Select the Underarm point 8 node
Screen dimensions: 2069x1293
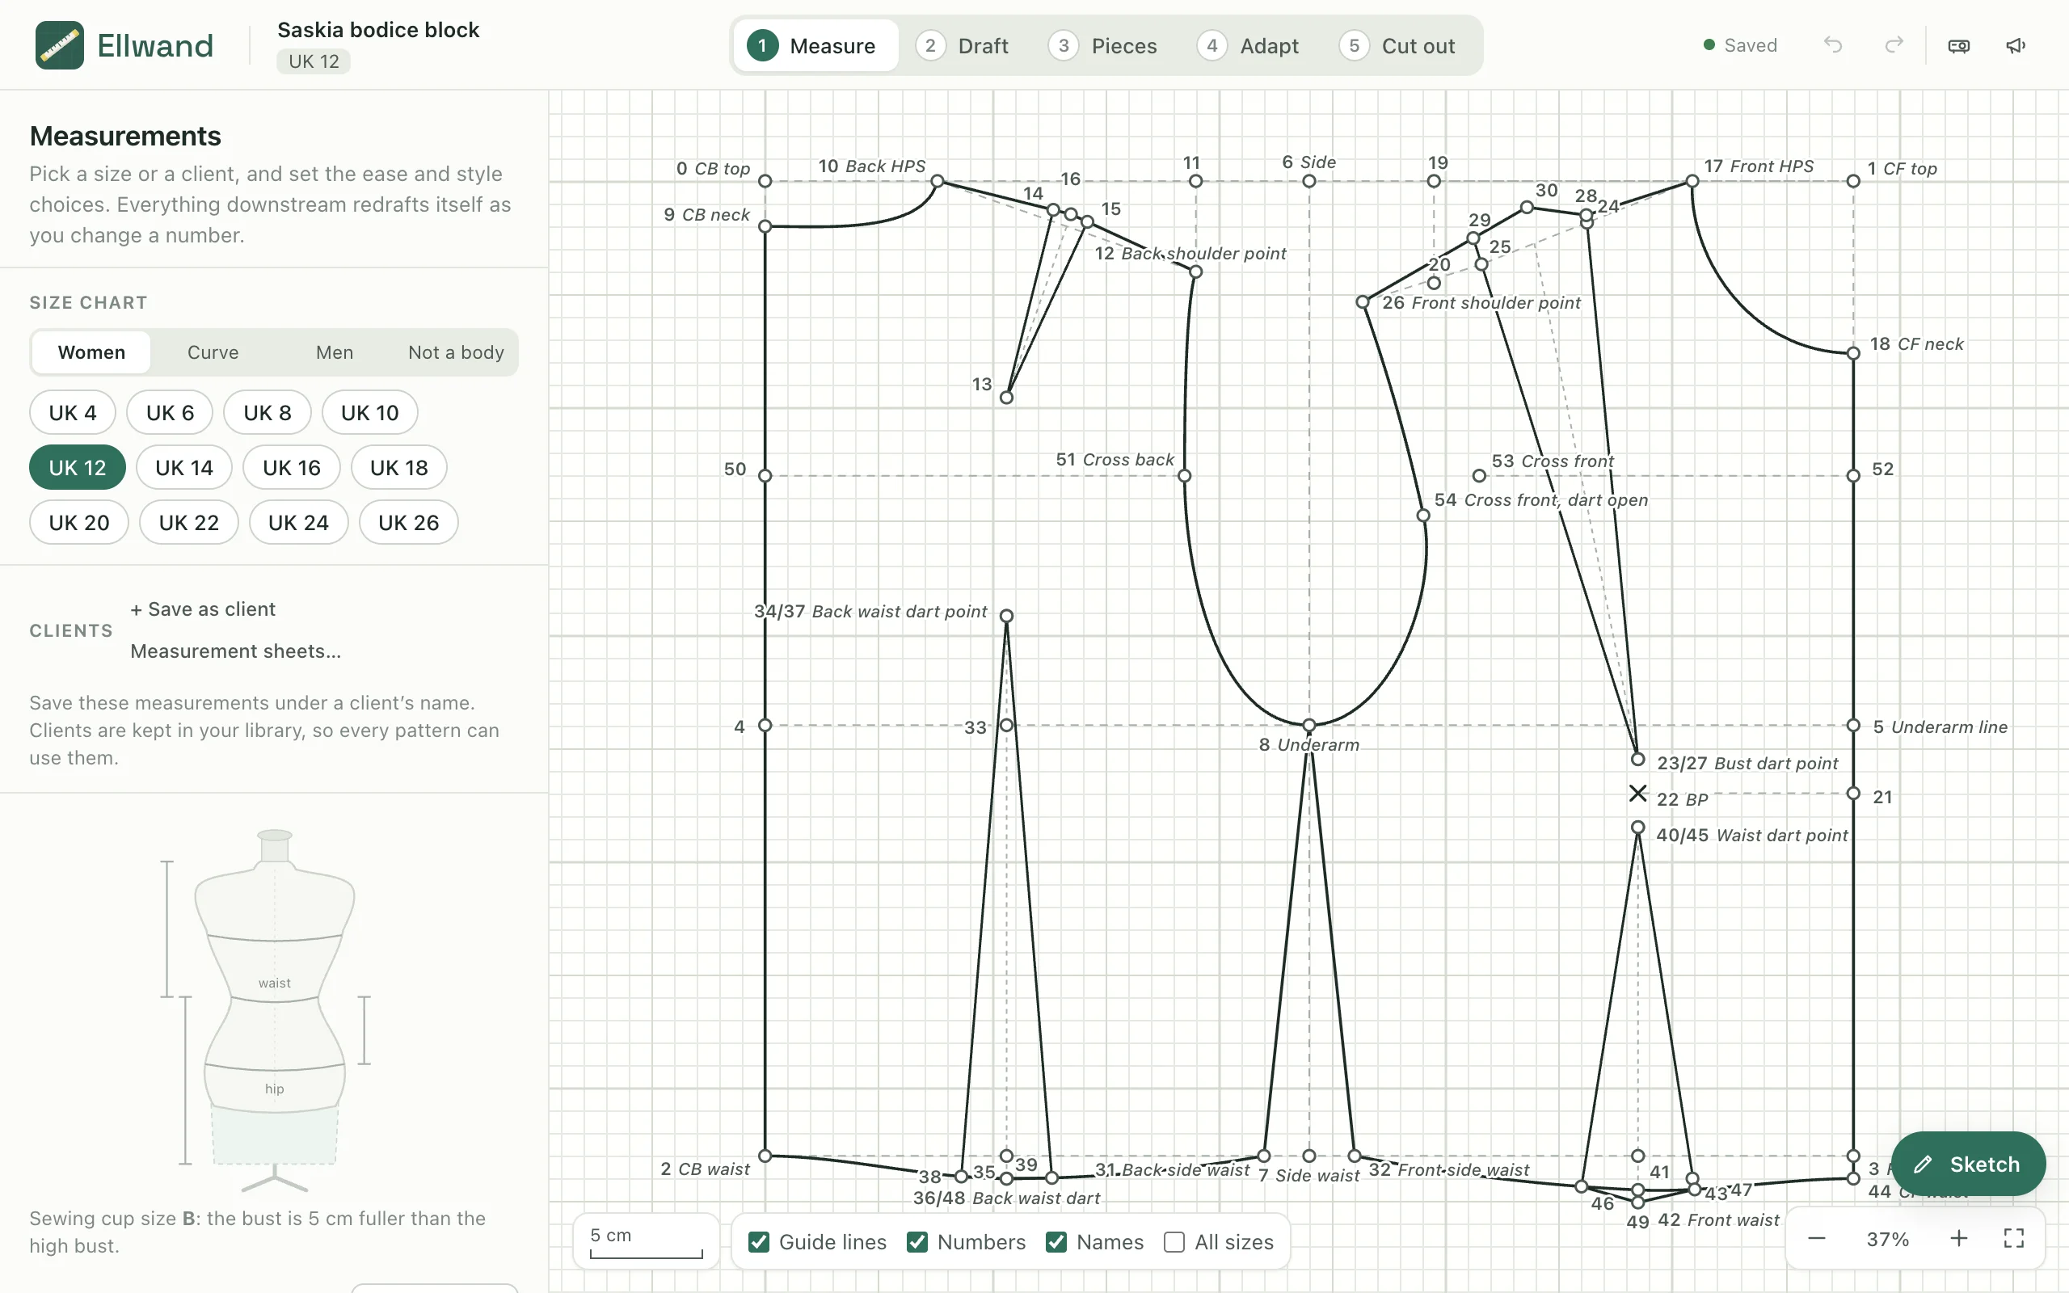click(x=1309, y=725)
